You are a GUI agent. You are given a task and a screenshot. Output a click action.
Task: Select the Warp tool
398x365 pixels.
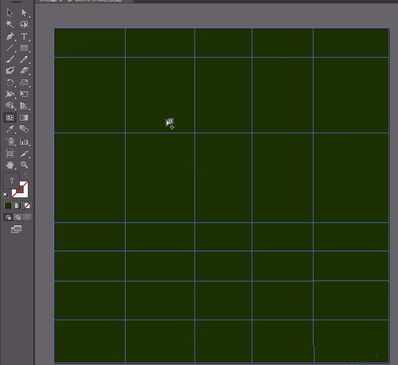click(10, 94)
